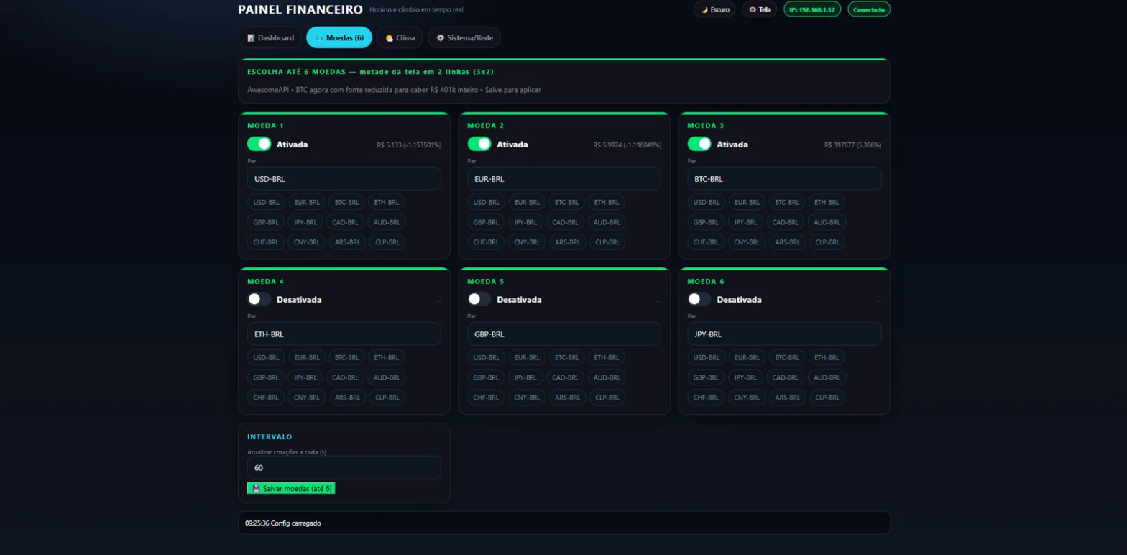Choose the CAD-BRL chip in Moeda 3

[x=786, y=222]
